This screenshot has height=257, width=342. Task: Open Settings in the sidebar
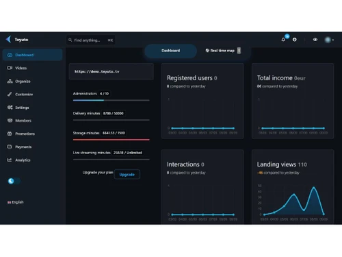coord(32,108)
